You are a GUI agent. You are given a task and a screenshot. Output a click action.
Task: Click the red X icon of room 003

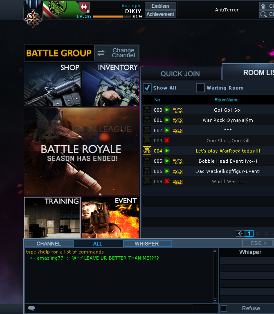click(166, 140)
